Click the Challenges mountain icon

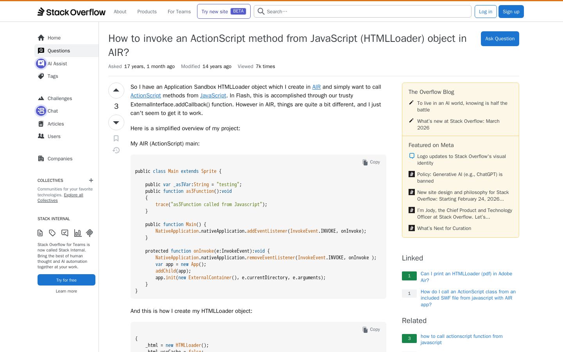[41, 98]
